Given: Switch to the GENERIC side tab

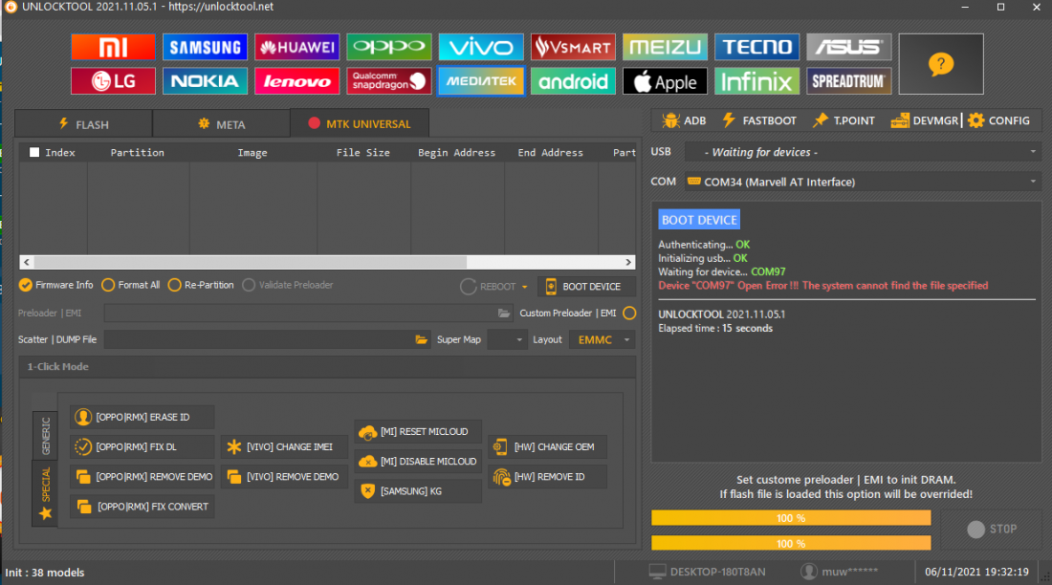Looking at the screenshot, I should 46,436.
